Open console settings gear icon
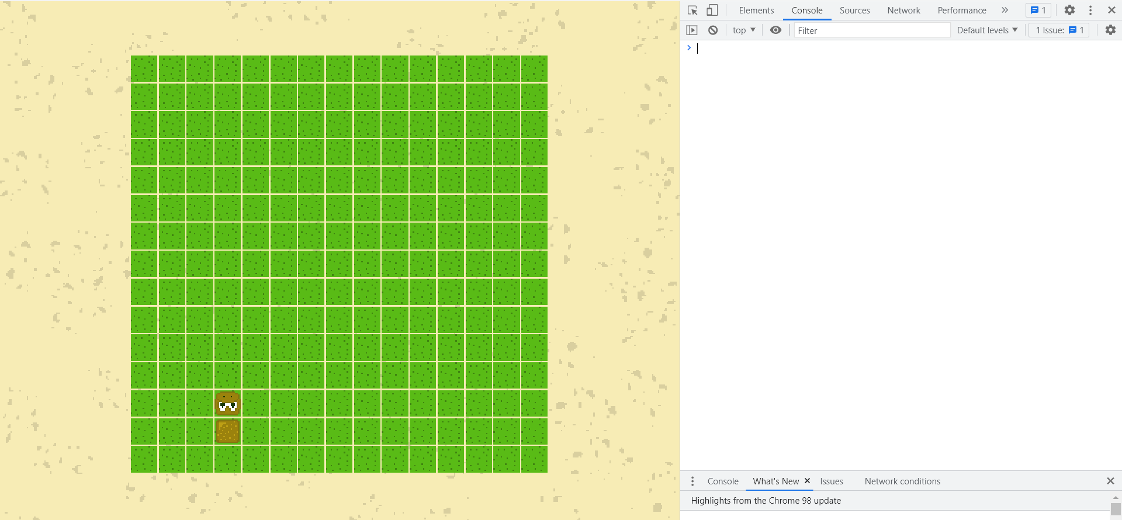 [1110, 30]
